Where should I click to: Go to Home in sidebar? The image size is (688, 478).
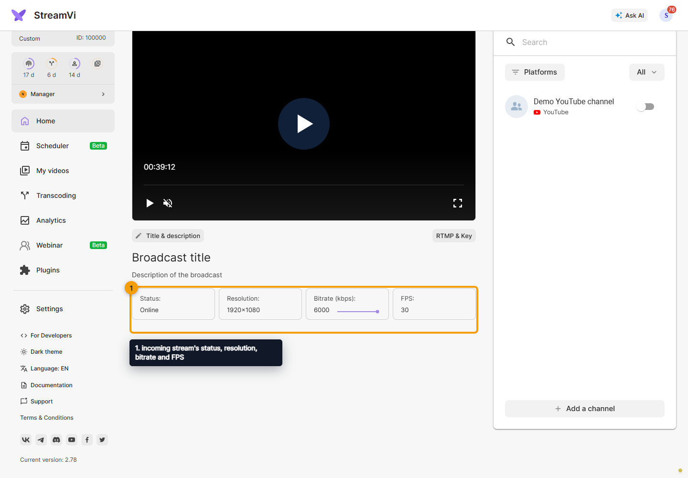(x=63, y=121)
